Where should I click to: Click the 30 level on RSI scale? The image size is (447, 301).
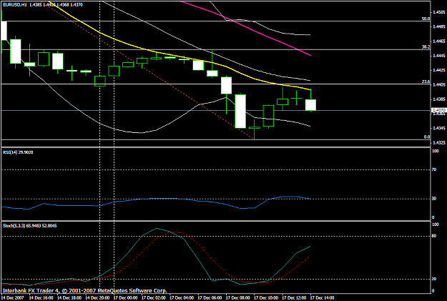[x=434, y=198]
